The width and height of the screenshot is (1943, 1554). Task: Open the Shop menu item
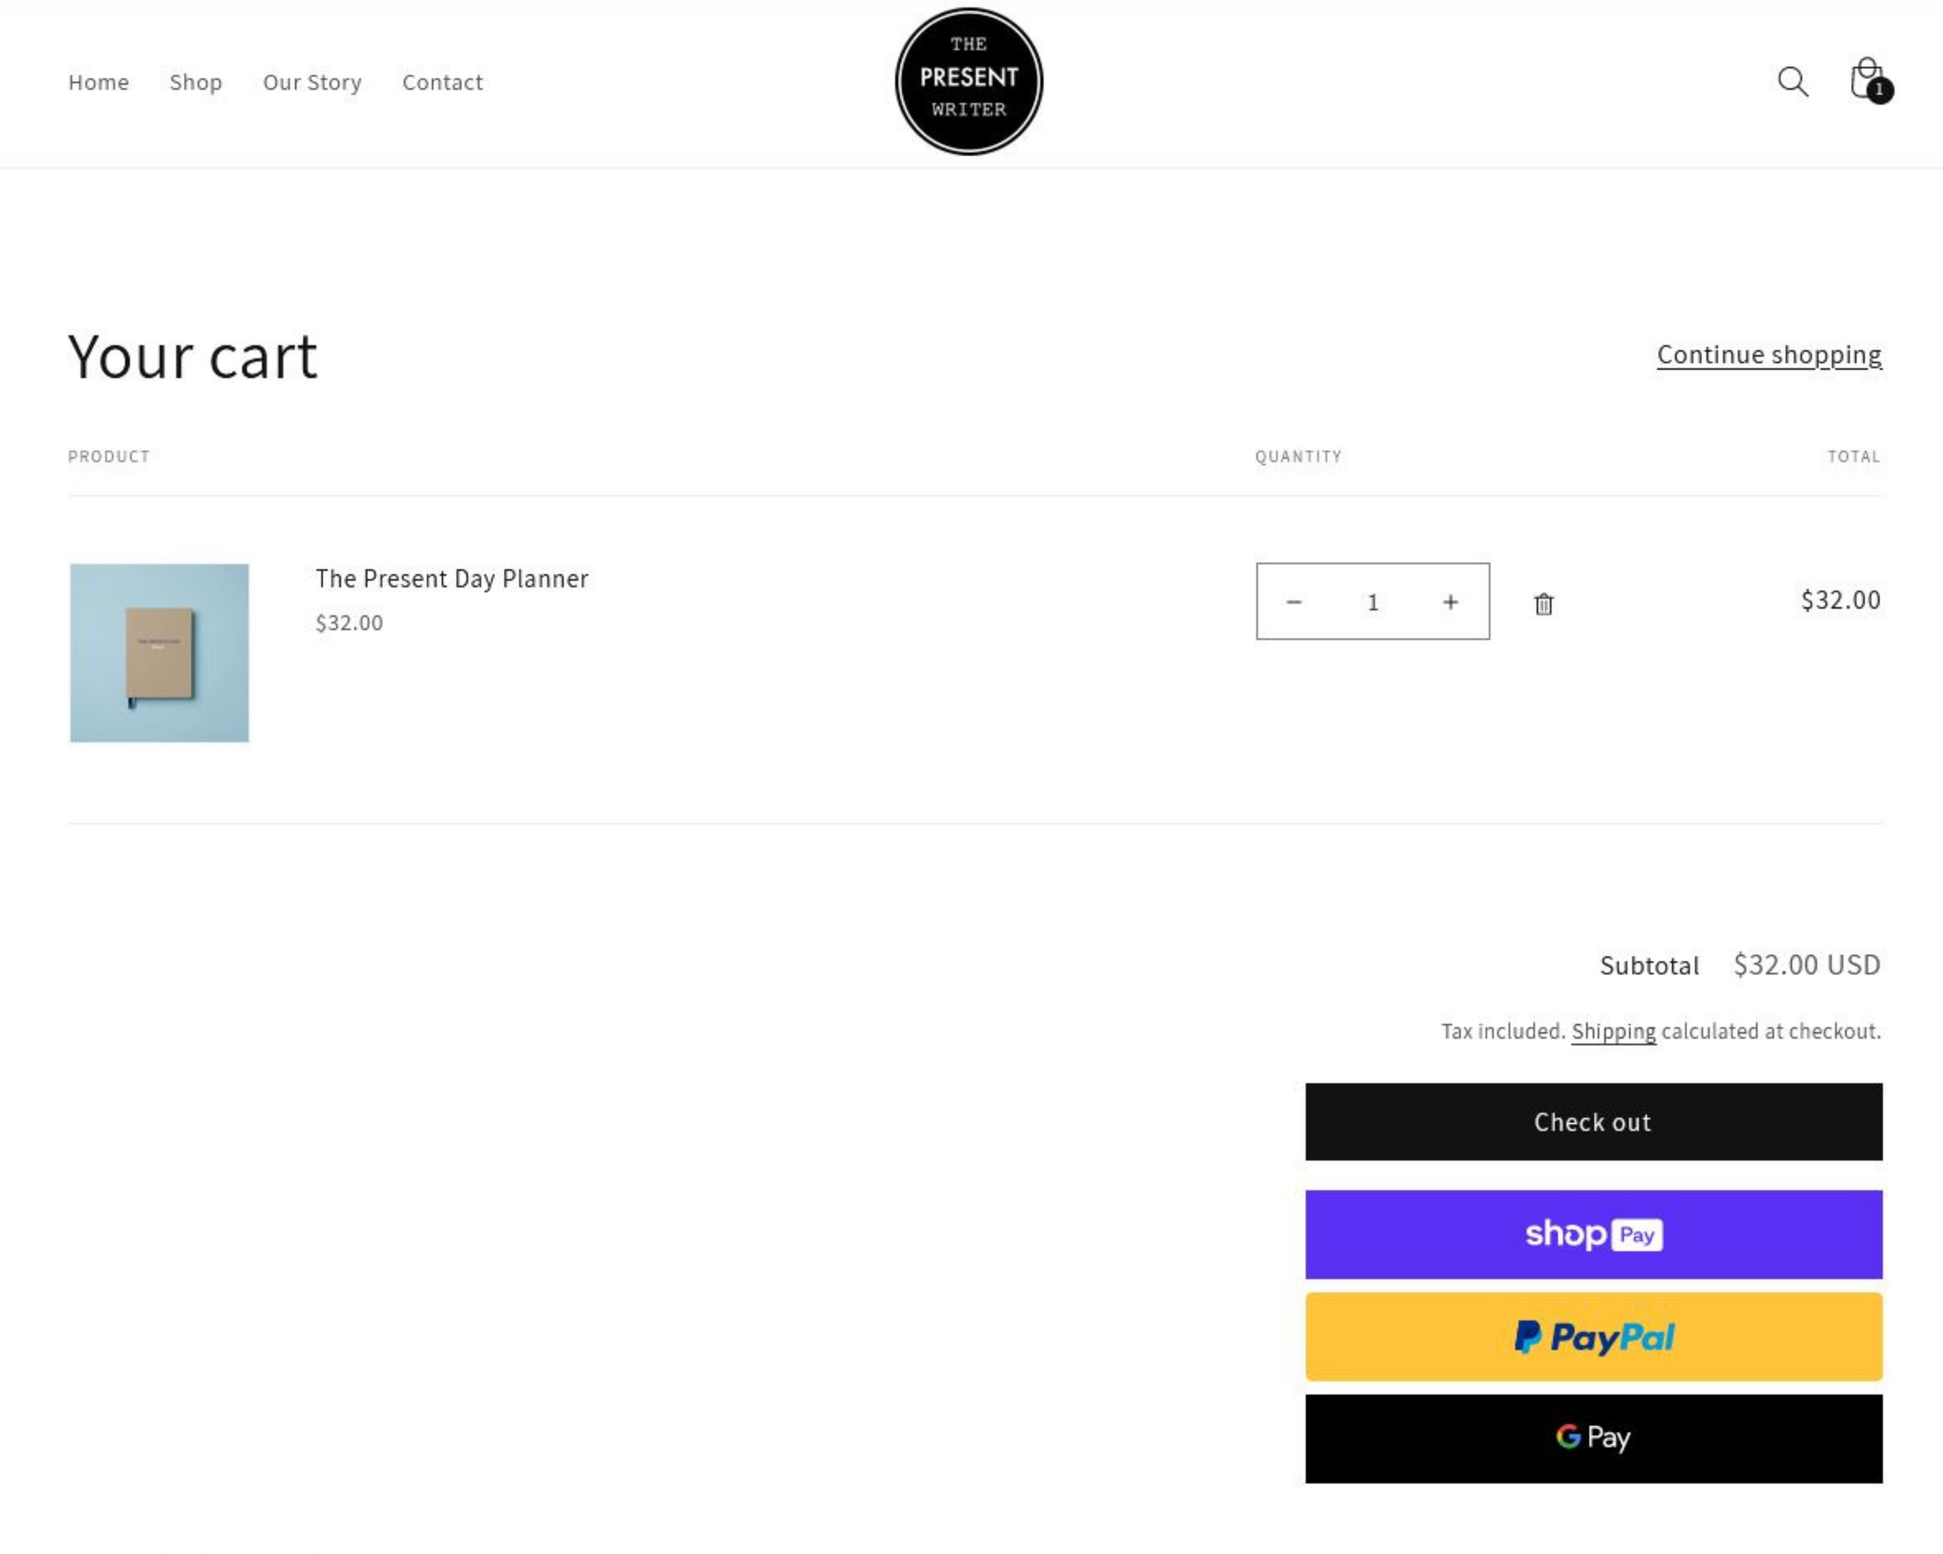196,82
